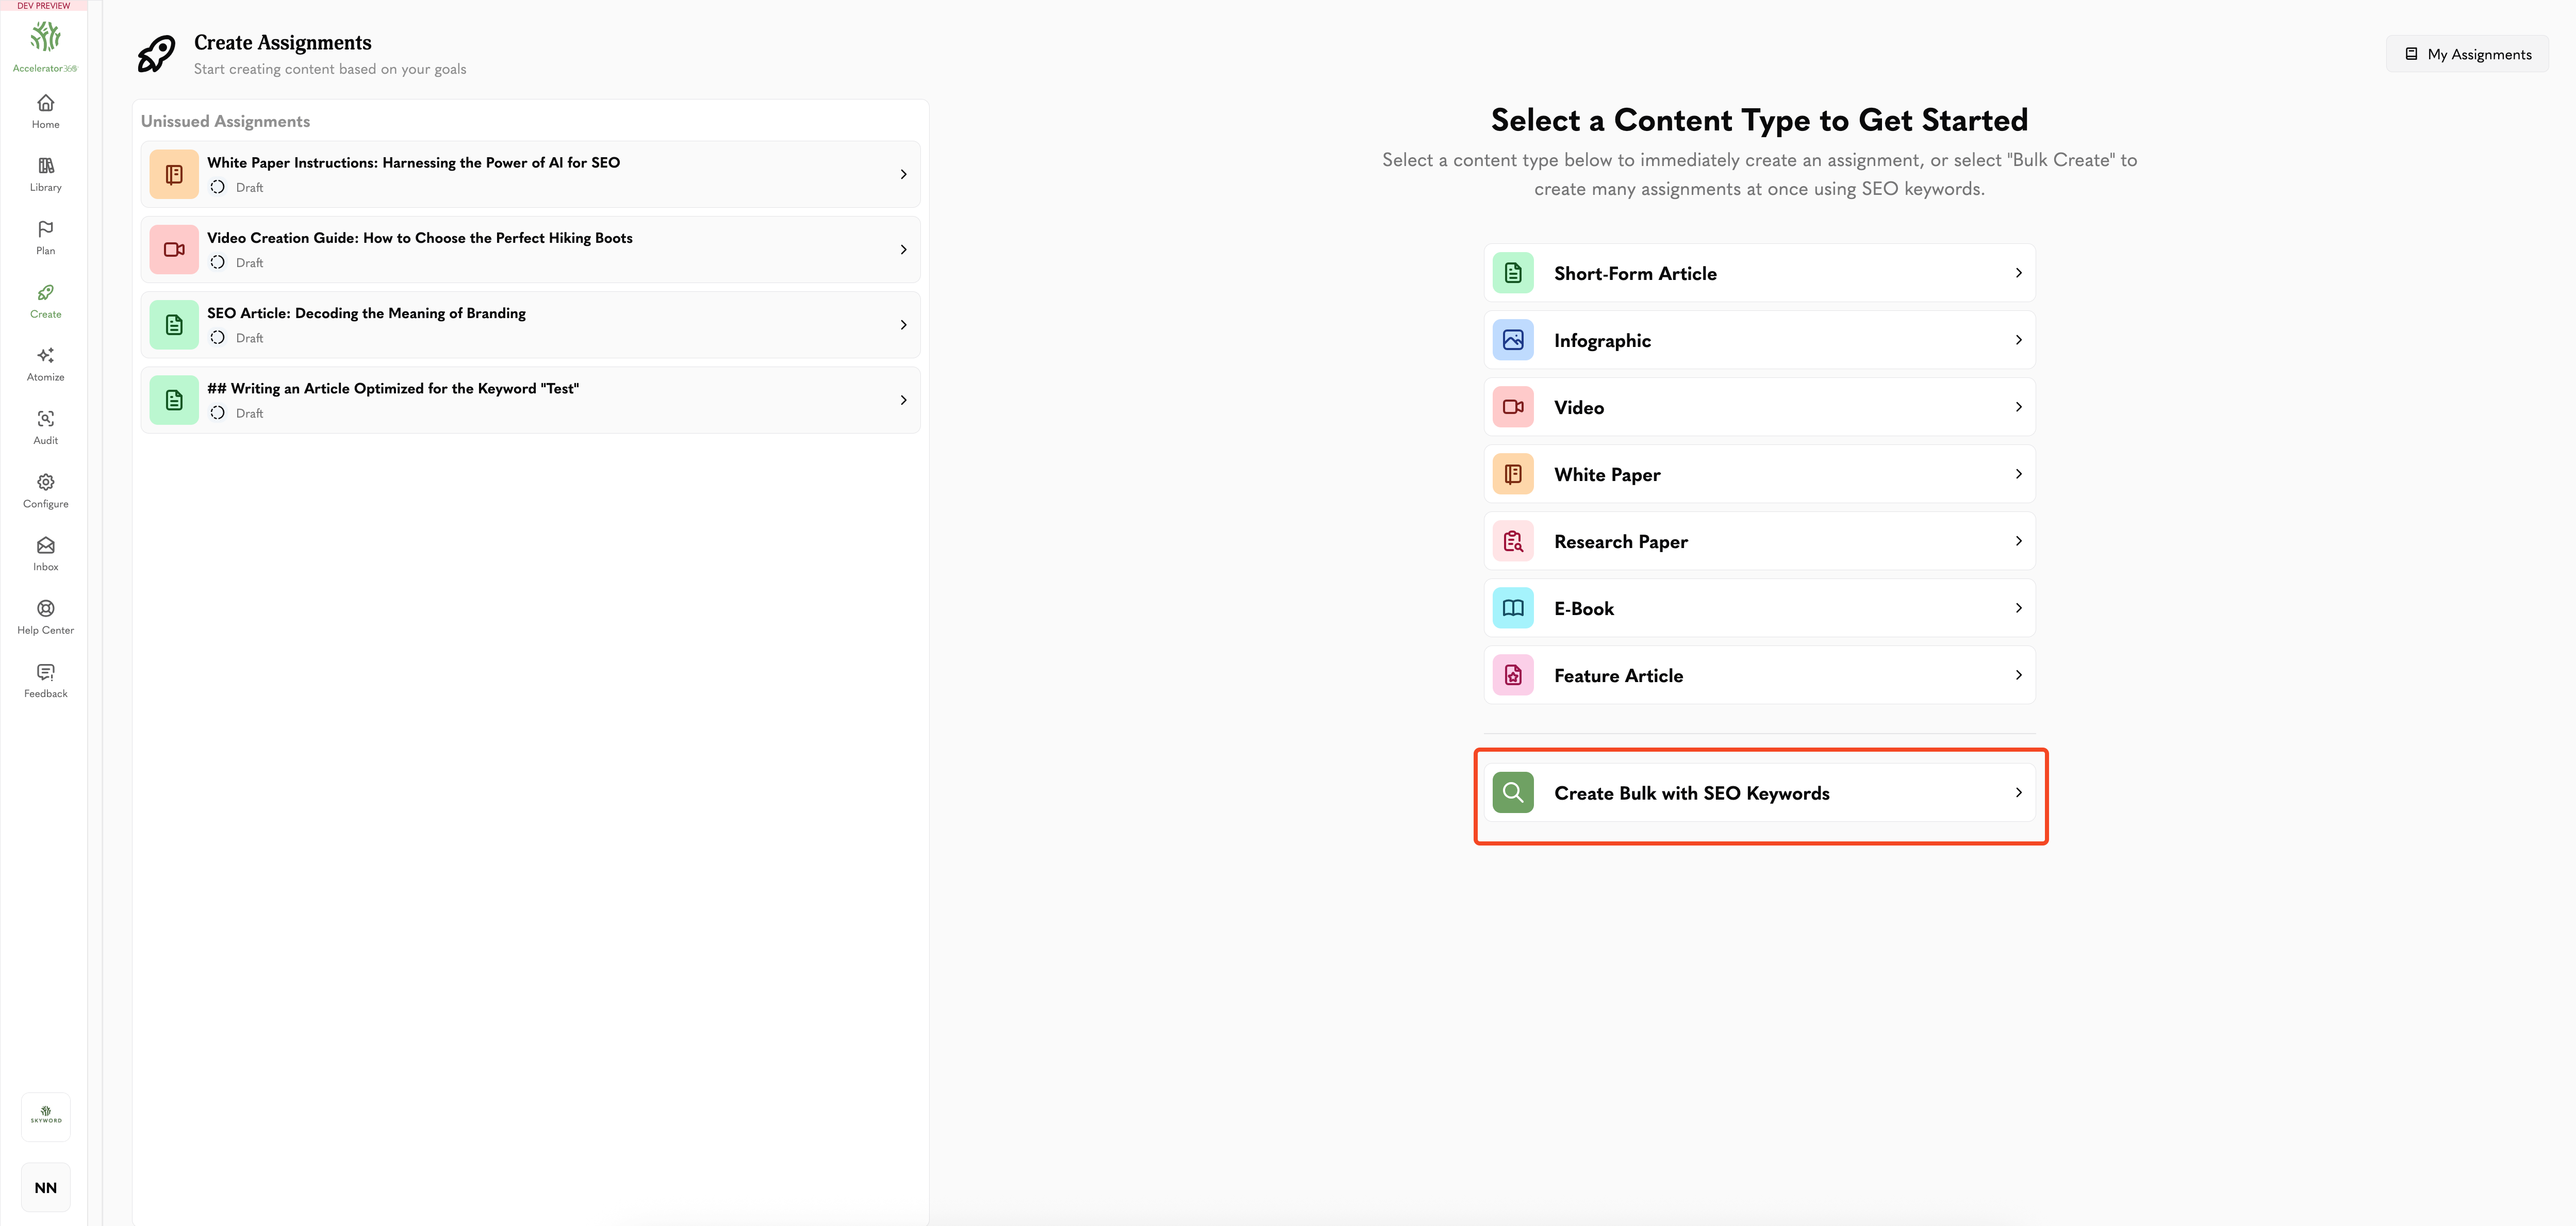Choose E-Book content type
2576x1226 pixels.
coord(1759,608)
